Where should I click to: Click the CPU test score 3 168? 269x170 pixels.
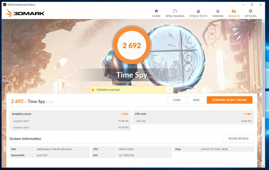pos(247,114)
